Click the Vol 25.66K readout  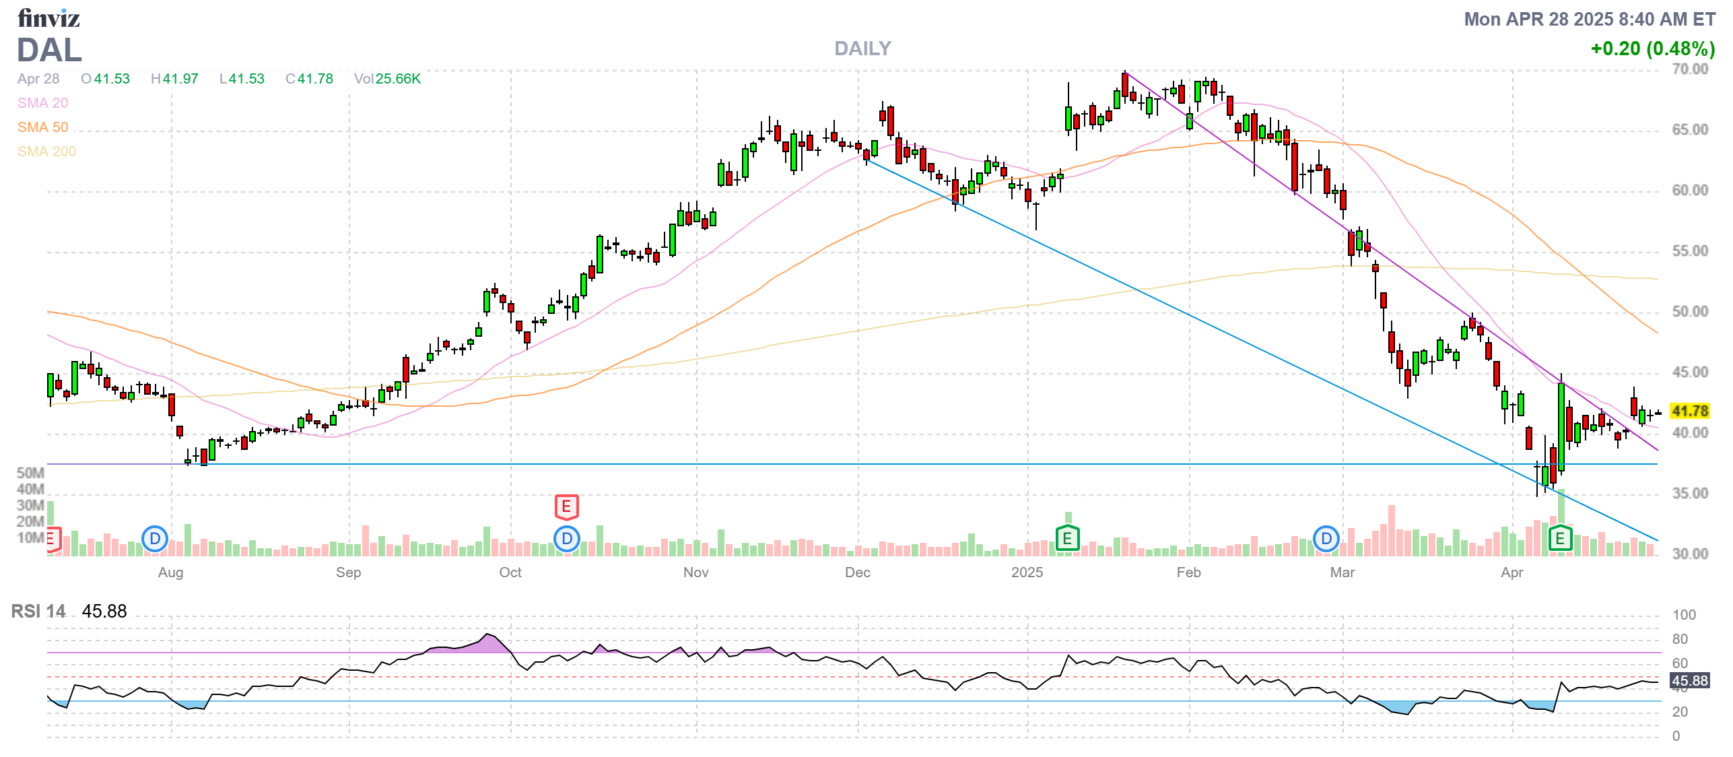coord(387,79)
